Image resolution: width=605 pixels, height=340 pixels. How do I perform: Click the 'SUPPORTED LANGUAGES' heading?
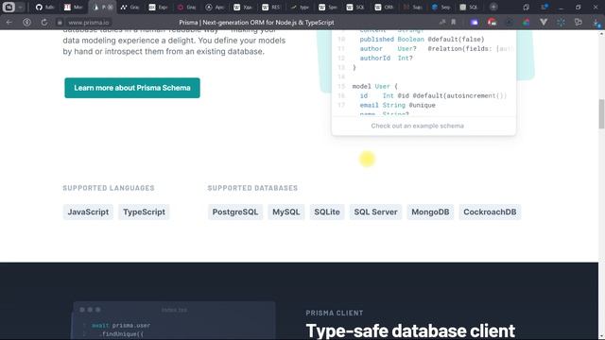[109, 188]
